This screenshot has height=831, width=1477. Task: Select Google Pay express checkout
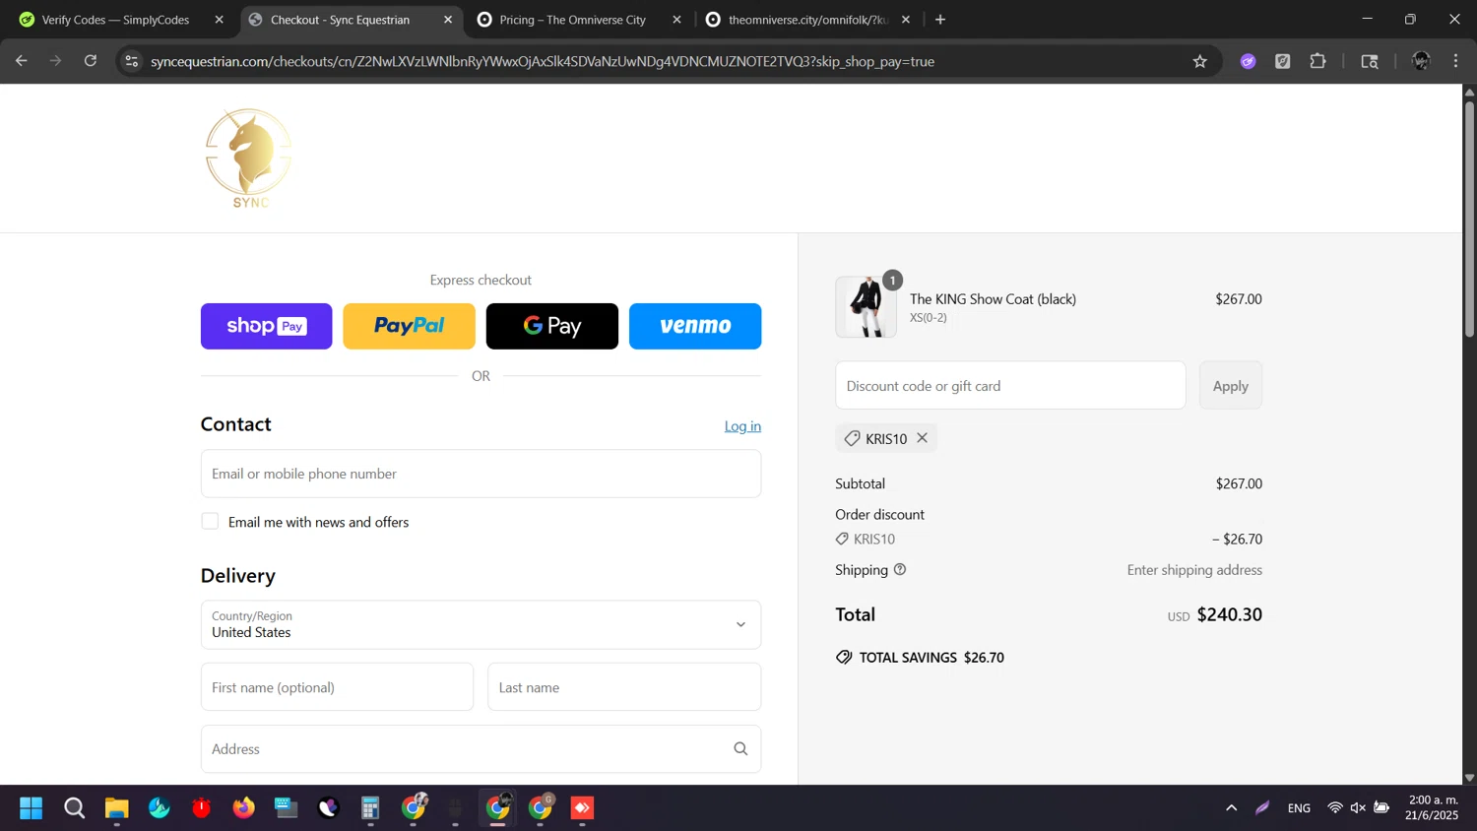[552, 326]
